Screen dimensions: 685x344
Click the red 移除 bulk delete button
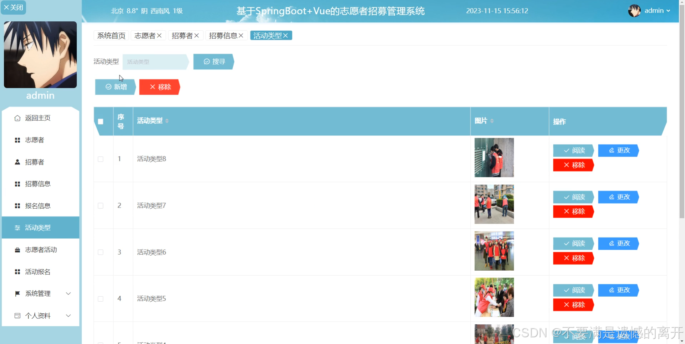(x=160, y=87)
